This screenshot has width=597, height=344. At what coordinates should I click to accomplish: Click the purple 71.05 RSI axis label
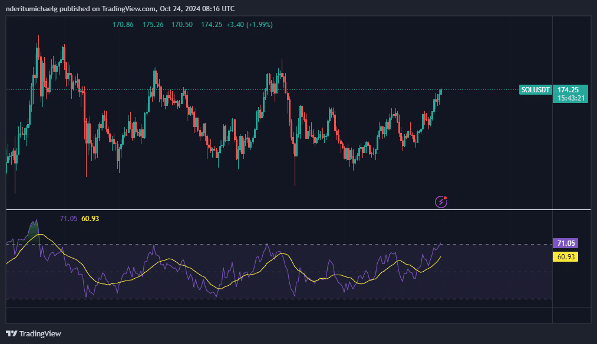tap(565, 243)
